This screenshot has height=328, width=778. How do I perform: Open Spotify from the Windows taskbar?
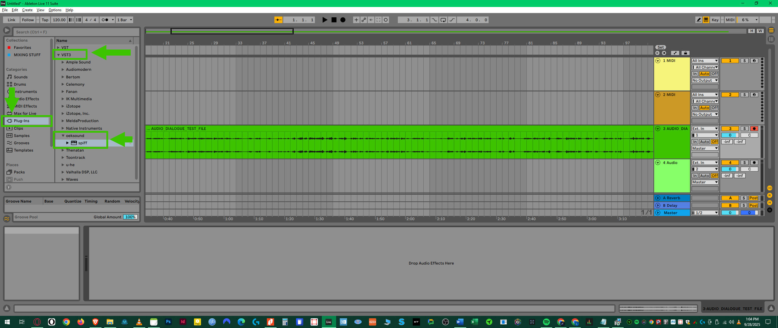click(546, 322)
